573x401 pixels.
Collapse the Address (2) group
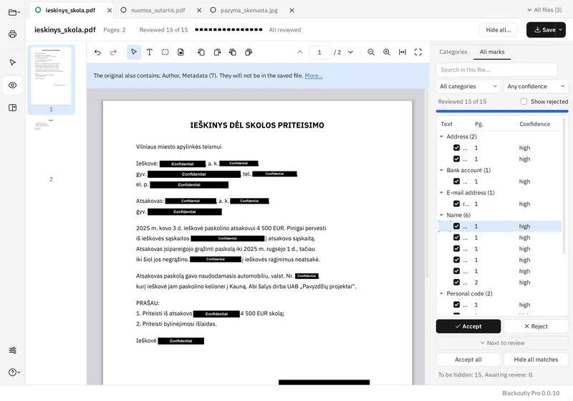[441, 136]
